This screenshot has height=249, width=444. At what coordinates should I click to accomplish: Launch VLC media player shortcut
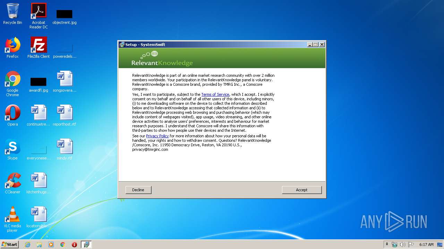[x=12, y=219]
